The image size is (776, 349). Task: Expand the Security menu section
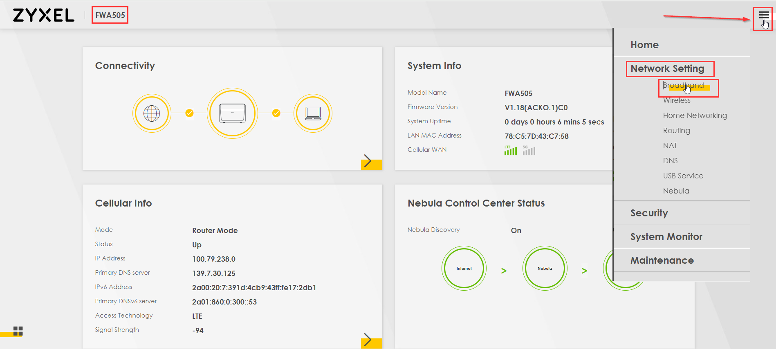coord(649,213)
